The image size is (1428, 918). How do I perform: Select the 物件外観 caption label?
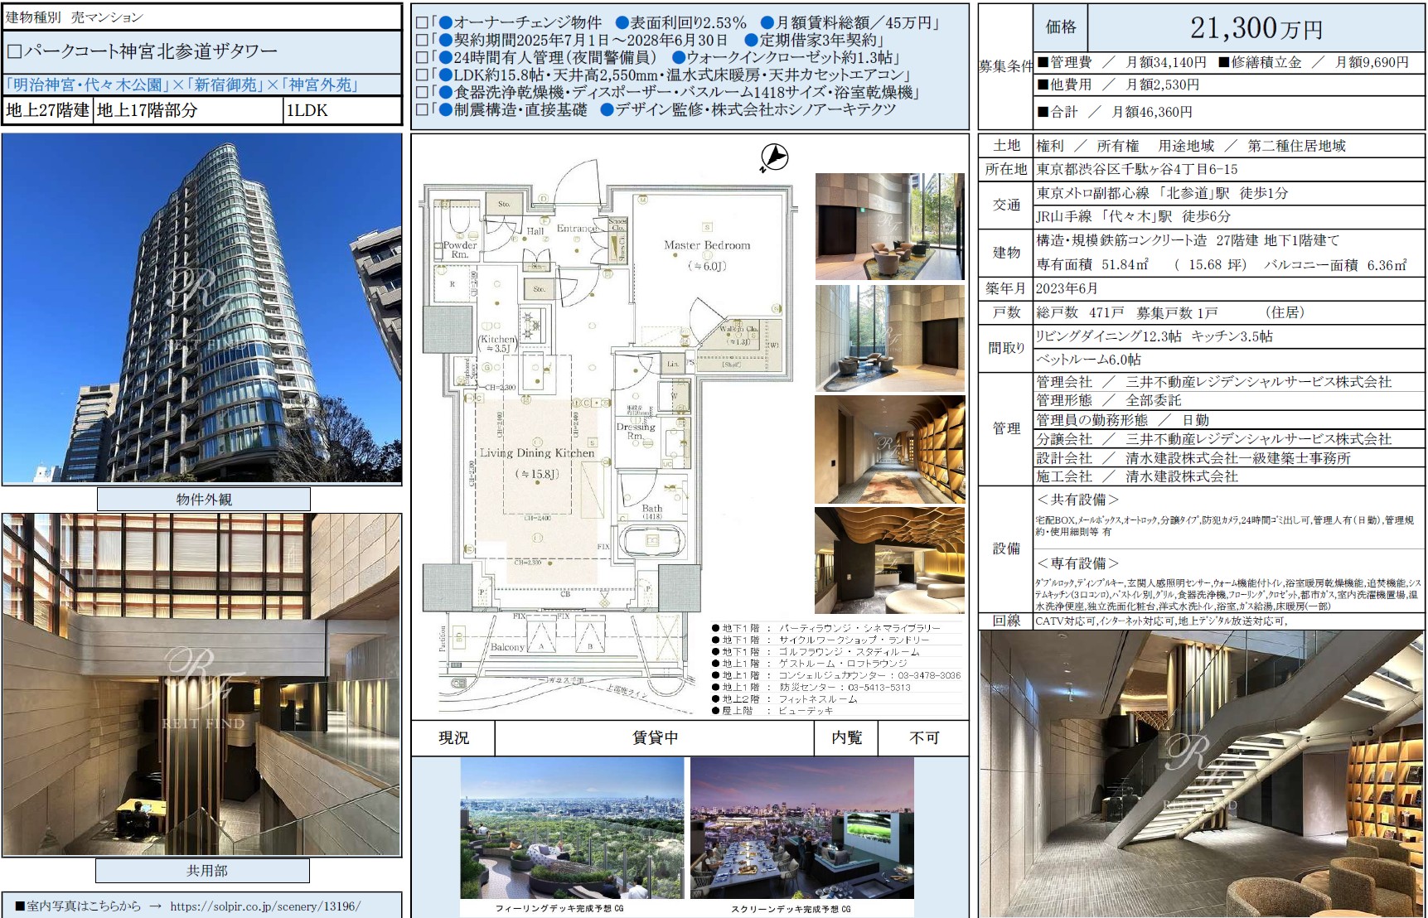(204, 500)
